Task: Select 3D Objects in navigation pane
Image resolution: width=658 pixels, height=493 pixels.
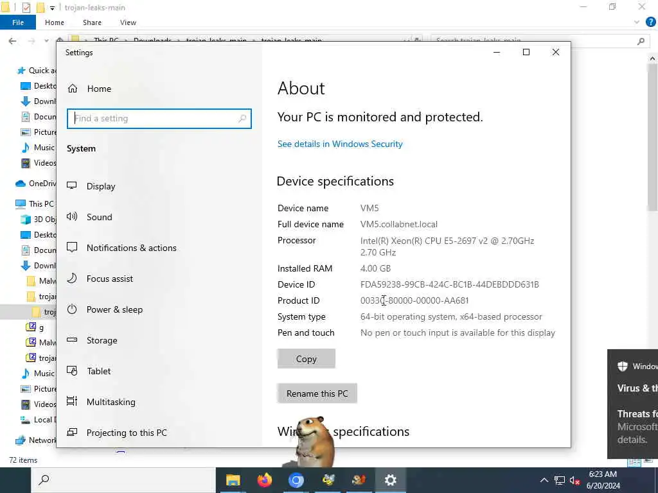Action: point(38,220)
